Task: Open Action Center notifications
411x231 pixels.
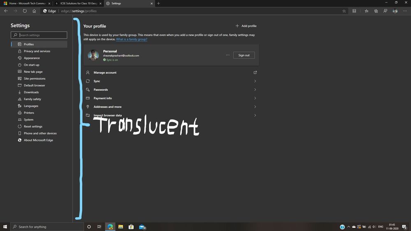Action: pos(405,227)
